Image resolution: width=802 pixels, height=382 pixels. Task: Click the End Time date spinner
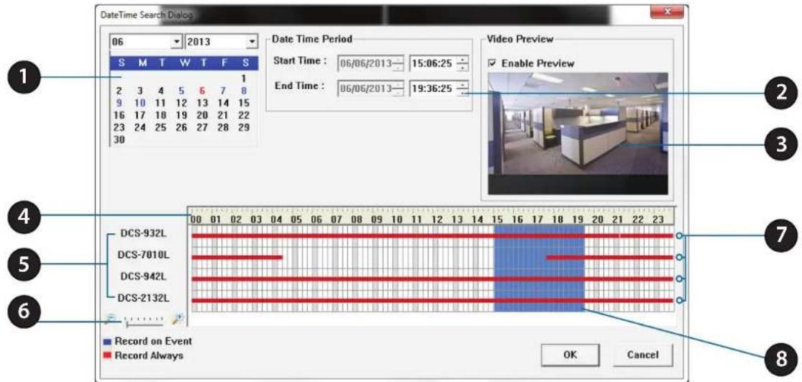[x=398, y=89]
